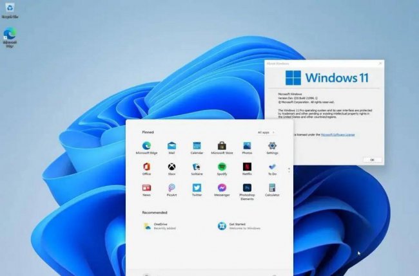Click the Recommended section heading

point(155,212)
